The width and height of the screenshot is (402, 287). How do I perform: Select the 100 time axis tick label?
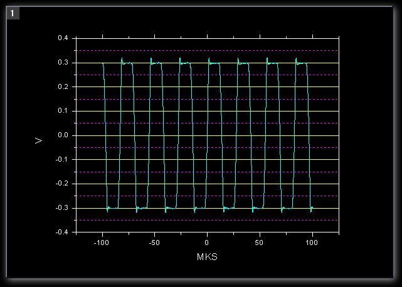(312, 242)
